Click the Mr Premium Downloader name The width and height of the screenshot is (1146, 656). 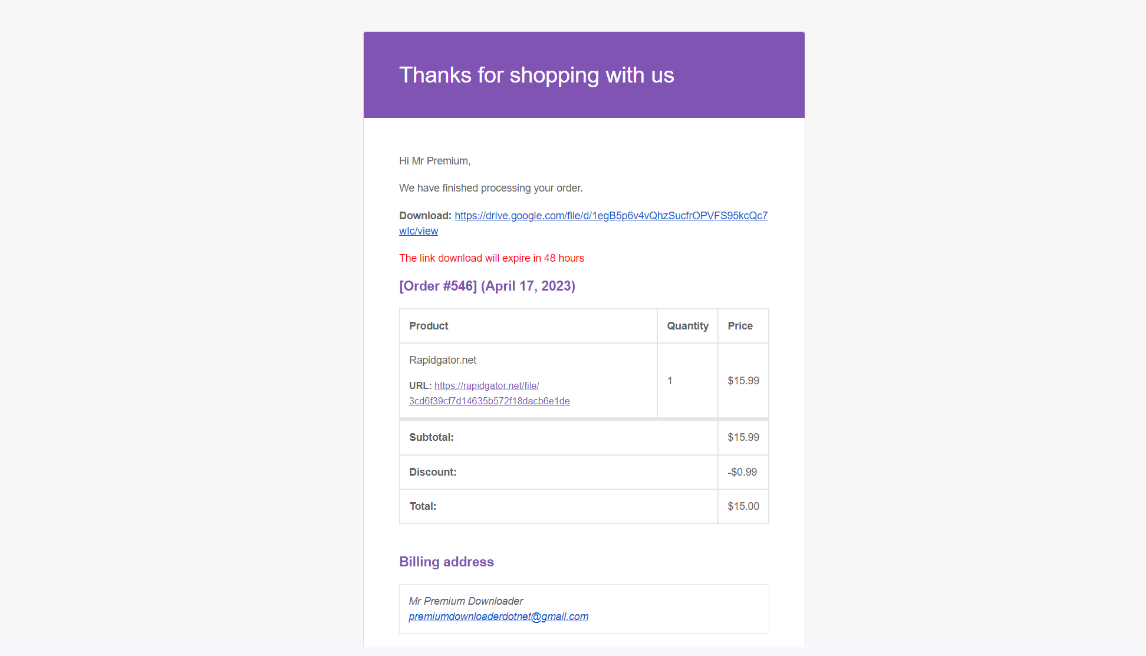[x=466, y=601]
